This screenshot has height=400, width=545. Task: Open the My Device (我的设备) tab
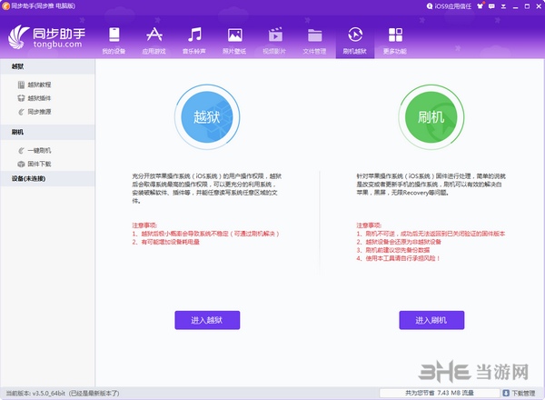pyautogui.click(x=114, y=41)
